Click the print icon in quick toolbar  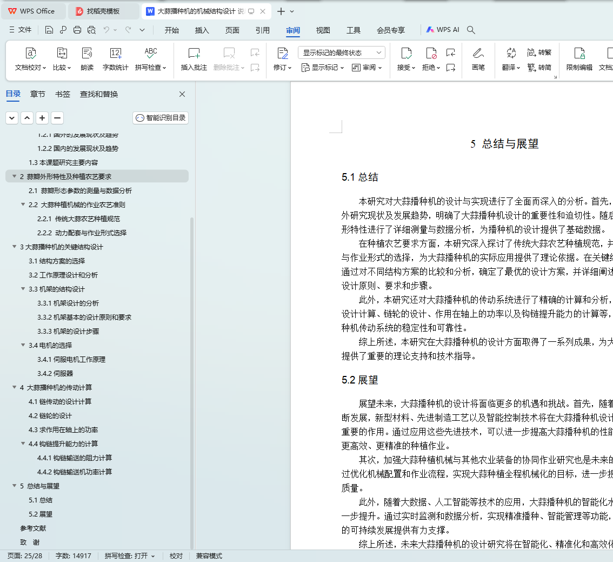(77, 30)
